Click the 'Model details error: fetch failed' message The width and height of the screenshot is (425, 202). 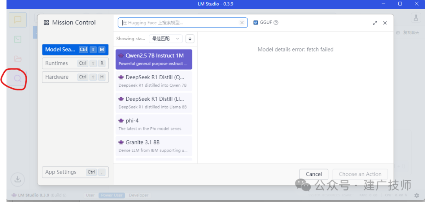pyautogui.click(x=296, y=50)
